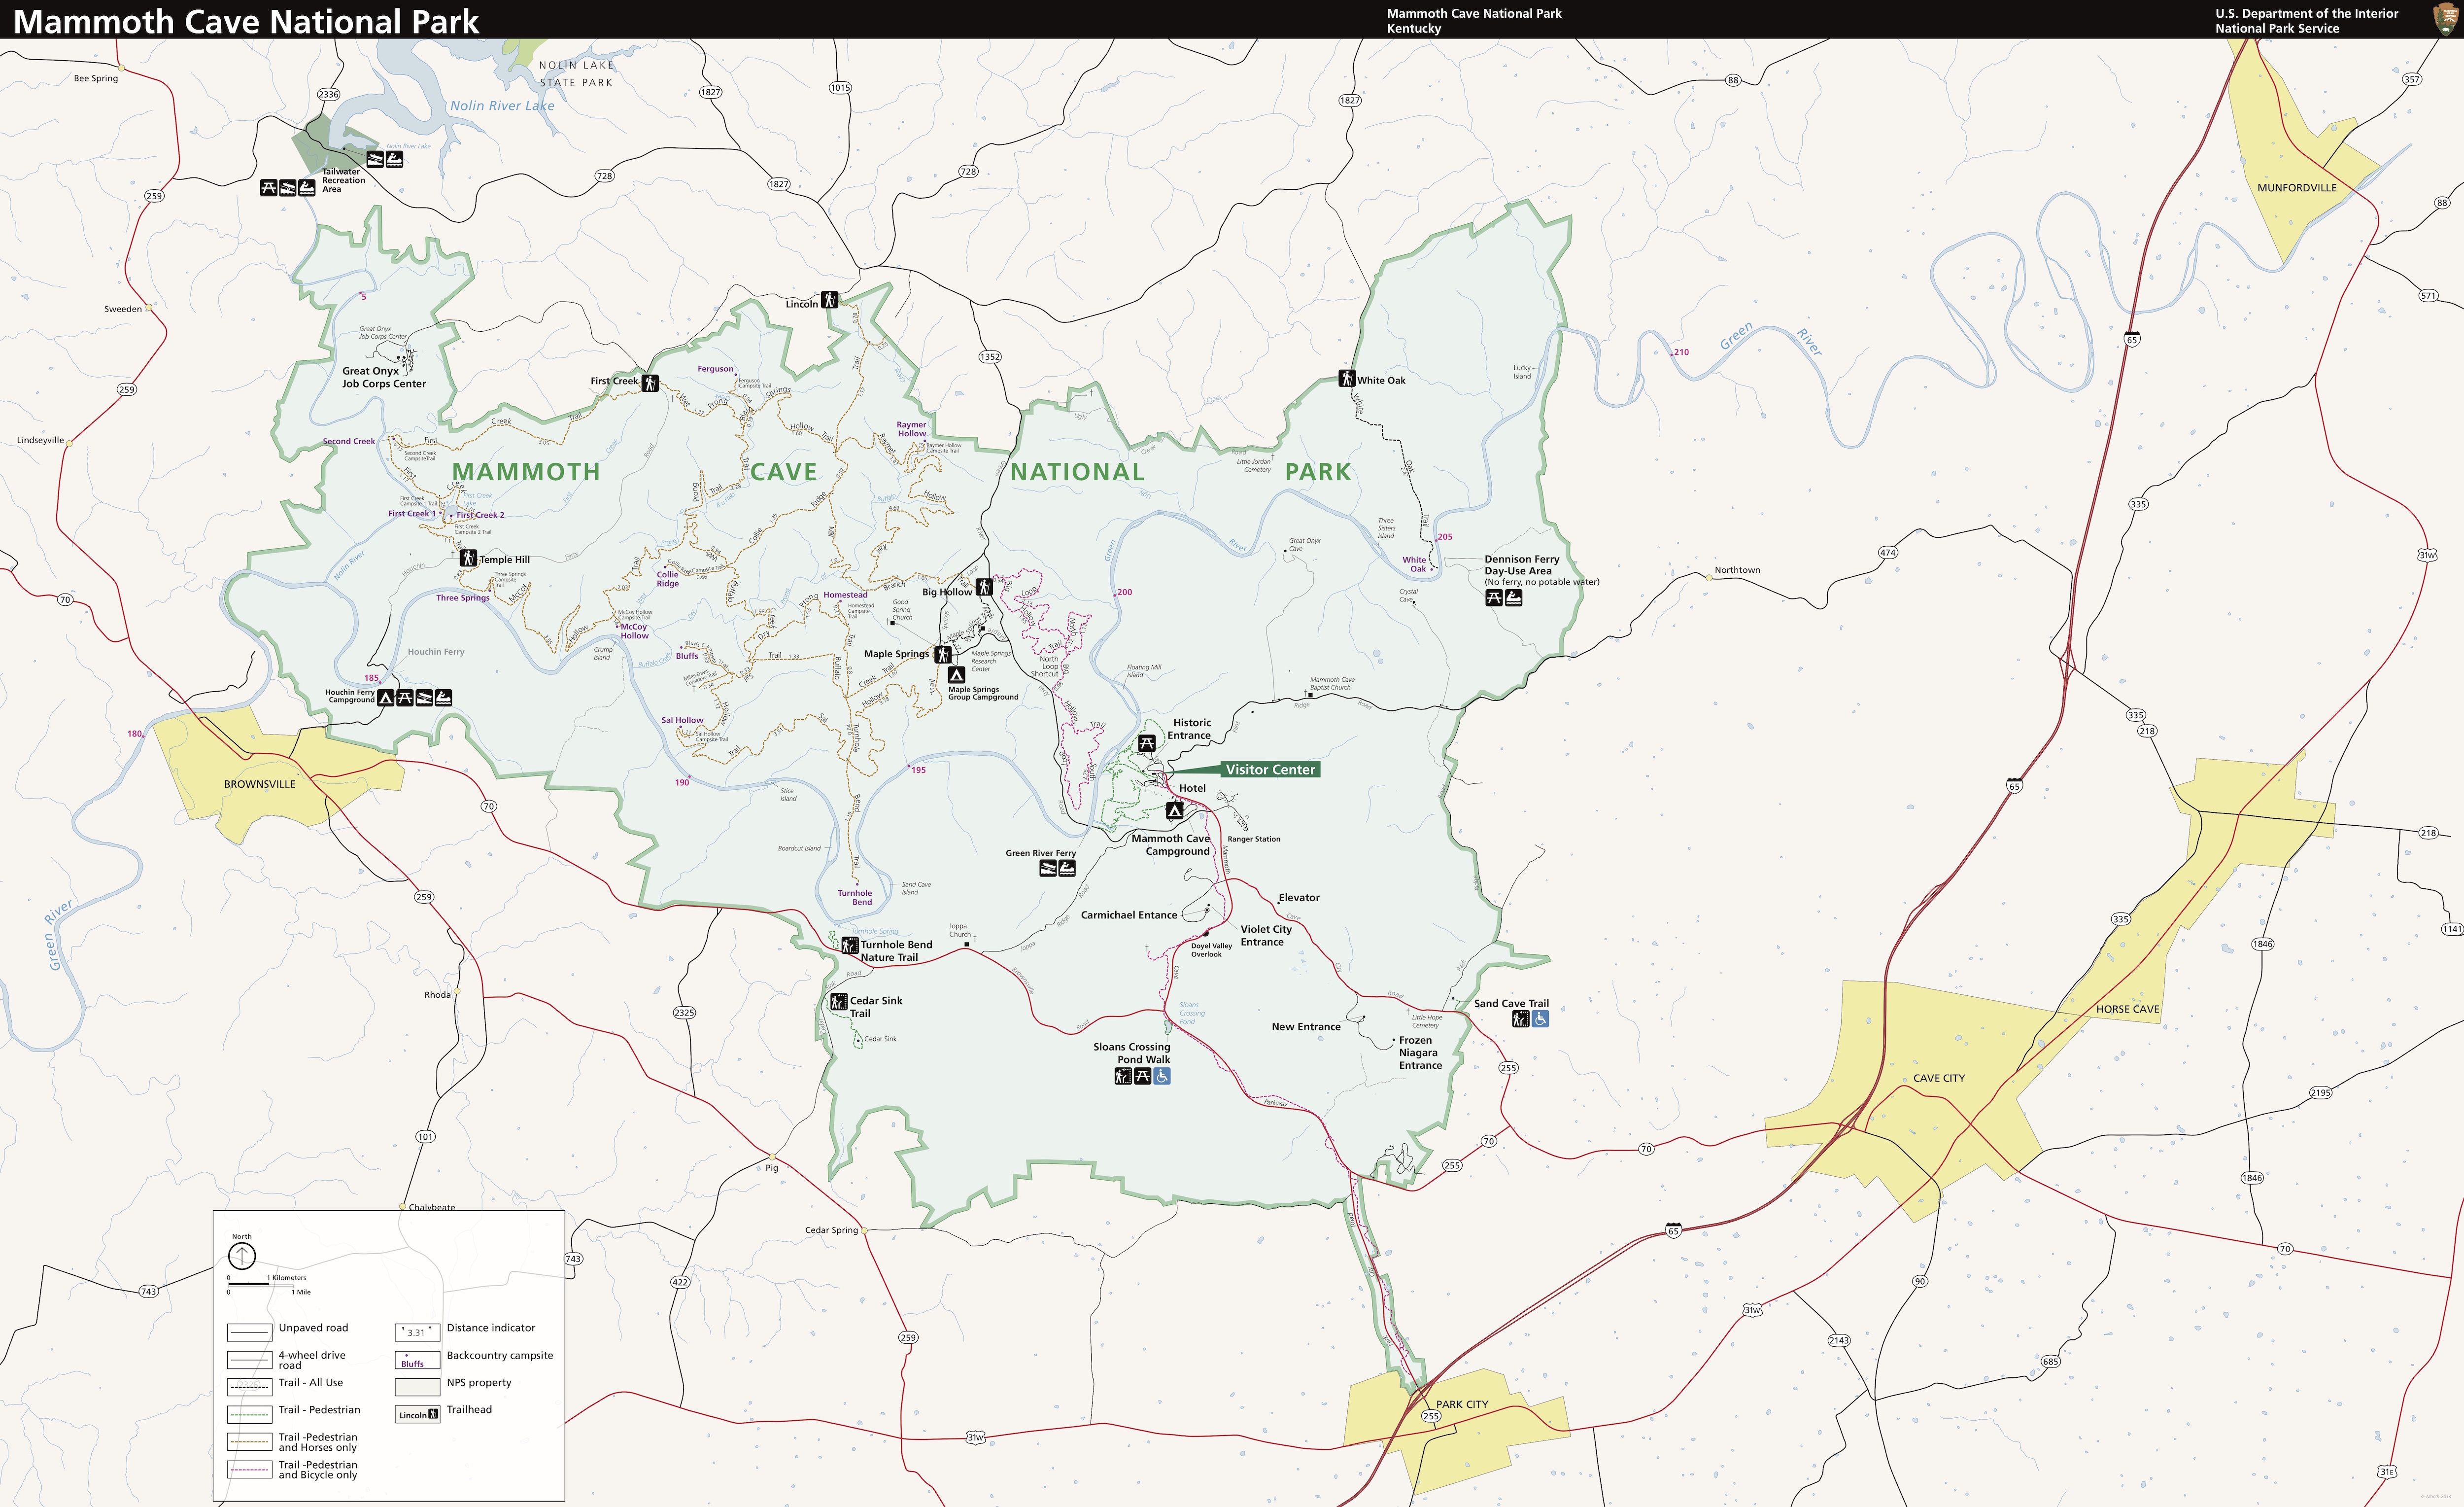Screen dimensions: 2464x1507
Task: Click the Sand Cave Trail hiker icon
Action: [x=1520, y=1018]
